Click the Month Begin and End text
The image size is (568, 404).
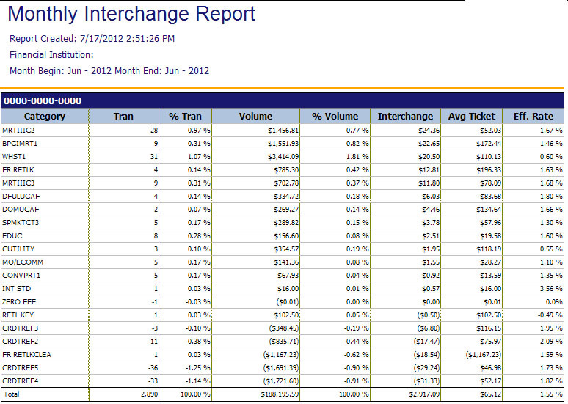[109, 71]
